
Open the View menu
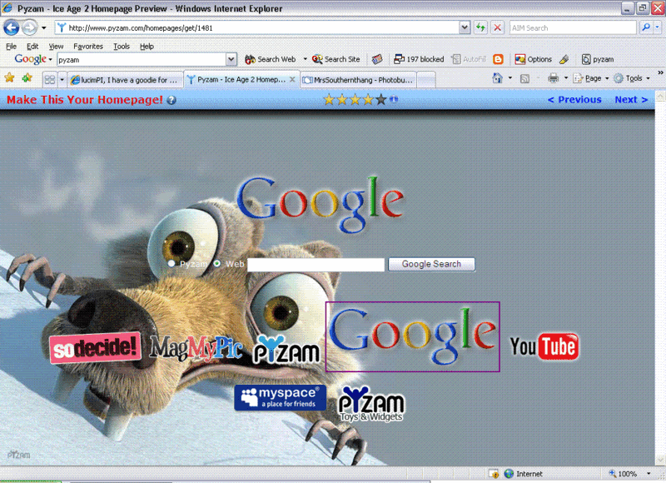click(x=56, y=47)
